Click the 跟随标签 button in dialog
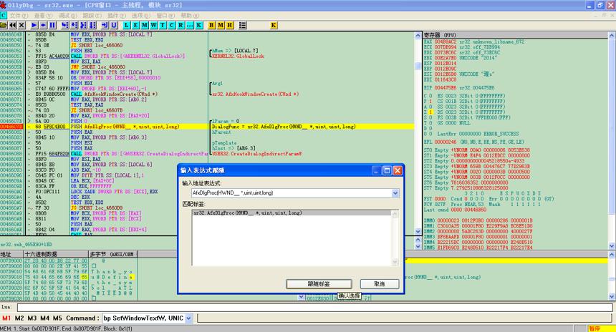616x332 pixels. [319, 284]
